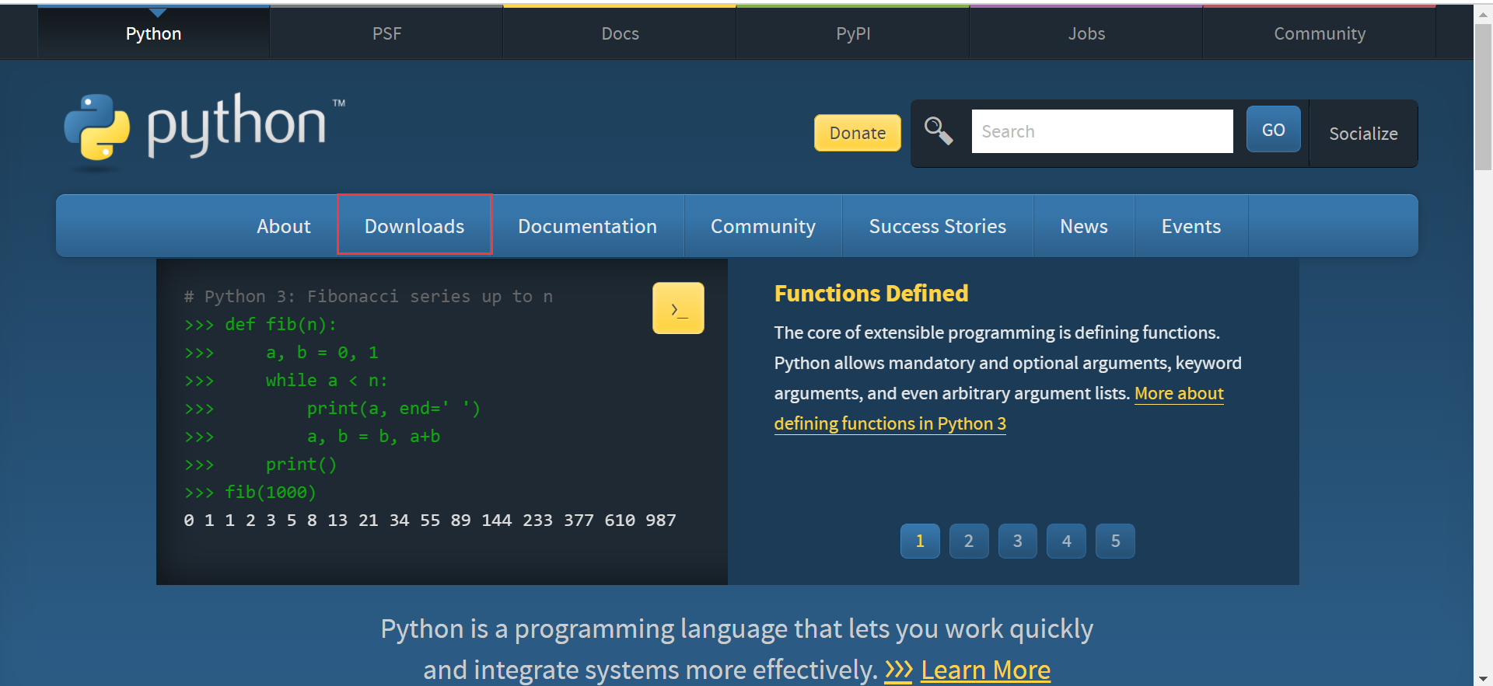
Task: Click inside the Search field
Action: 1102,131
